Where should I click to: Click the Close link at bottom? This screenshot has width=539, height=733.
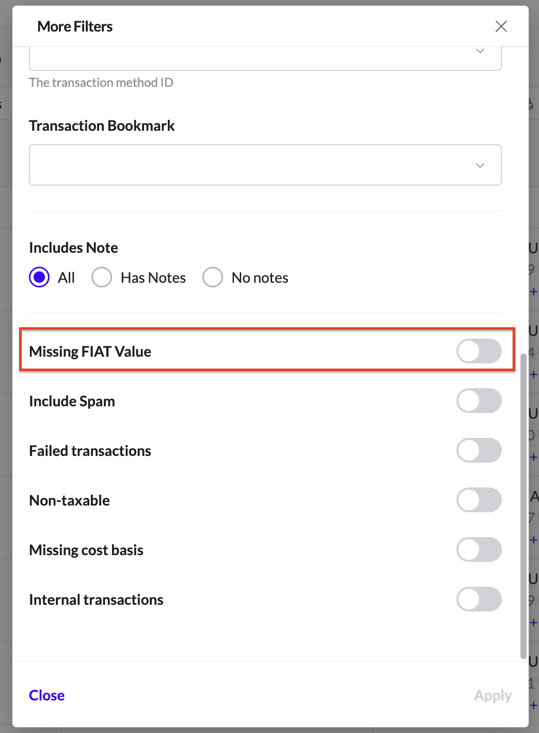(x=47, y=695)
